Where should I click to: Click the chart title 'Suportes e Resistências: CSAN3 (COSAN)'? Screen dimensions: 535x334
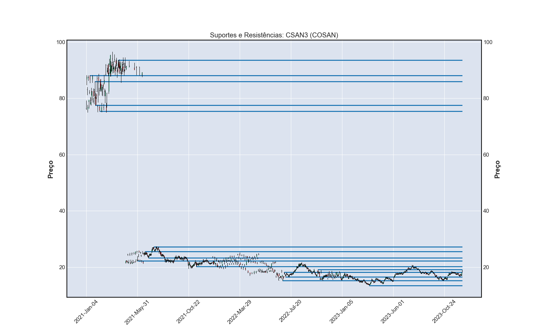[x=274, y=35]
